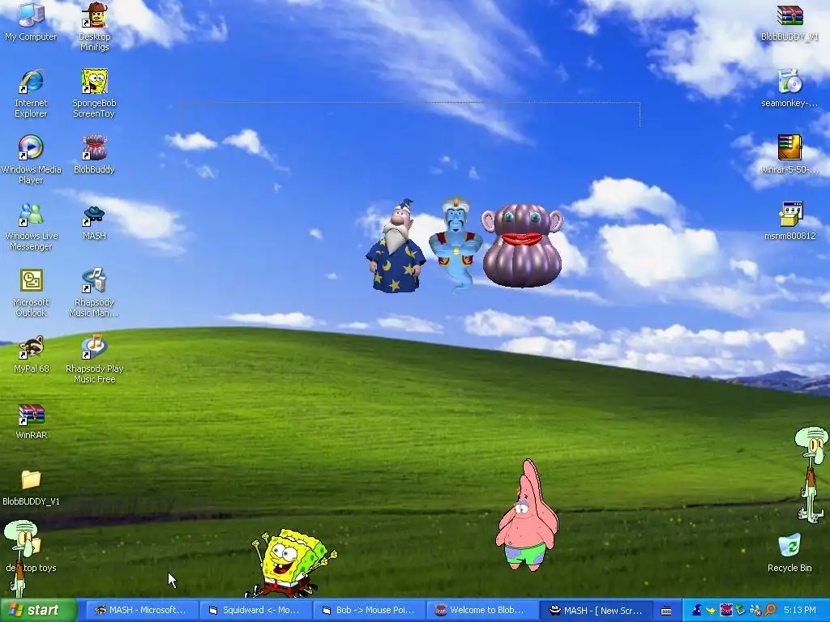Viewport: 830px width, 622px height.
Task: Click the keyboard language bar icon
Action: pyautogui.click(x=666, y=611)
